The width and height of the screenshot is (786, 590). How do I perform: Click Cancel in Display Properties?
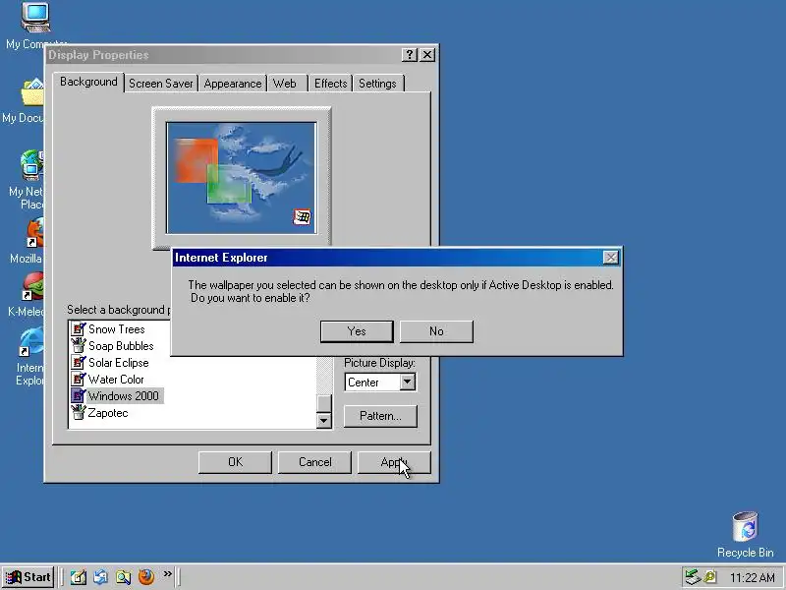(314, 462)
